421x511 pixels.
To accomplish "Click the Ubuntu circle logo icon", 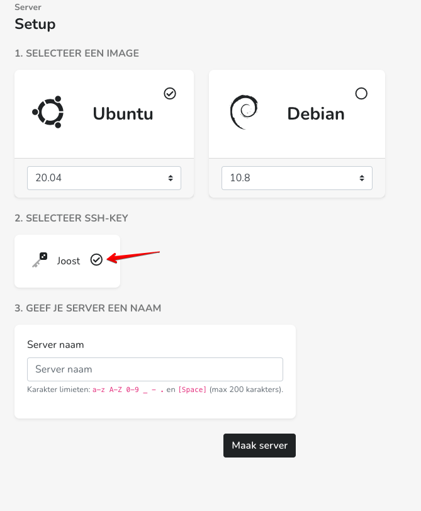I will click(x=48, y=112).
